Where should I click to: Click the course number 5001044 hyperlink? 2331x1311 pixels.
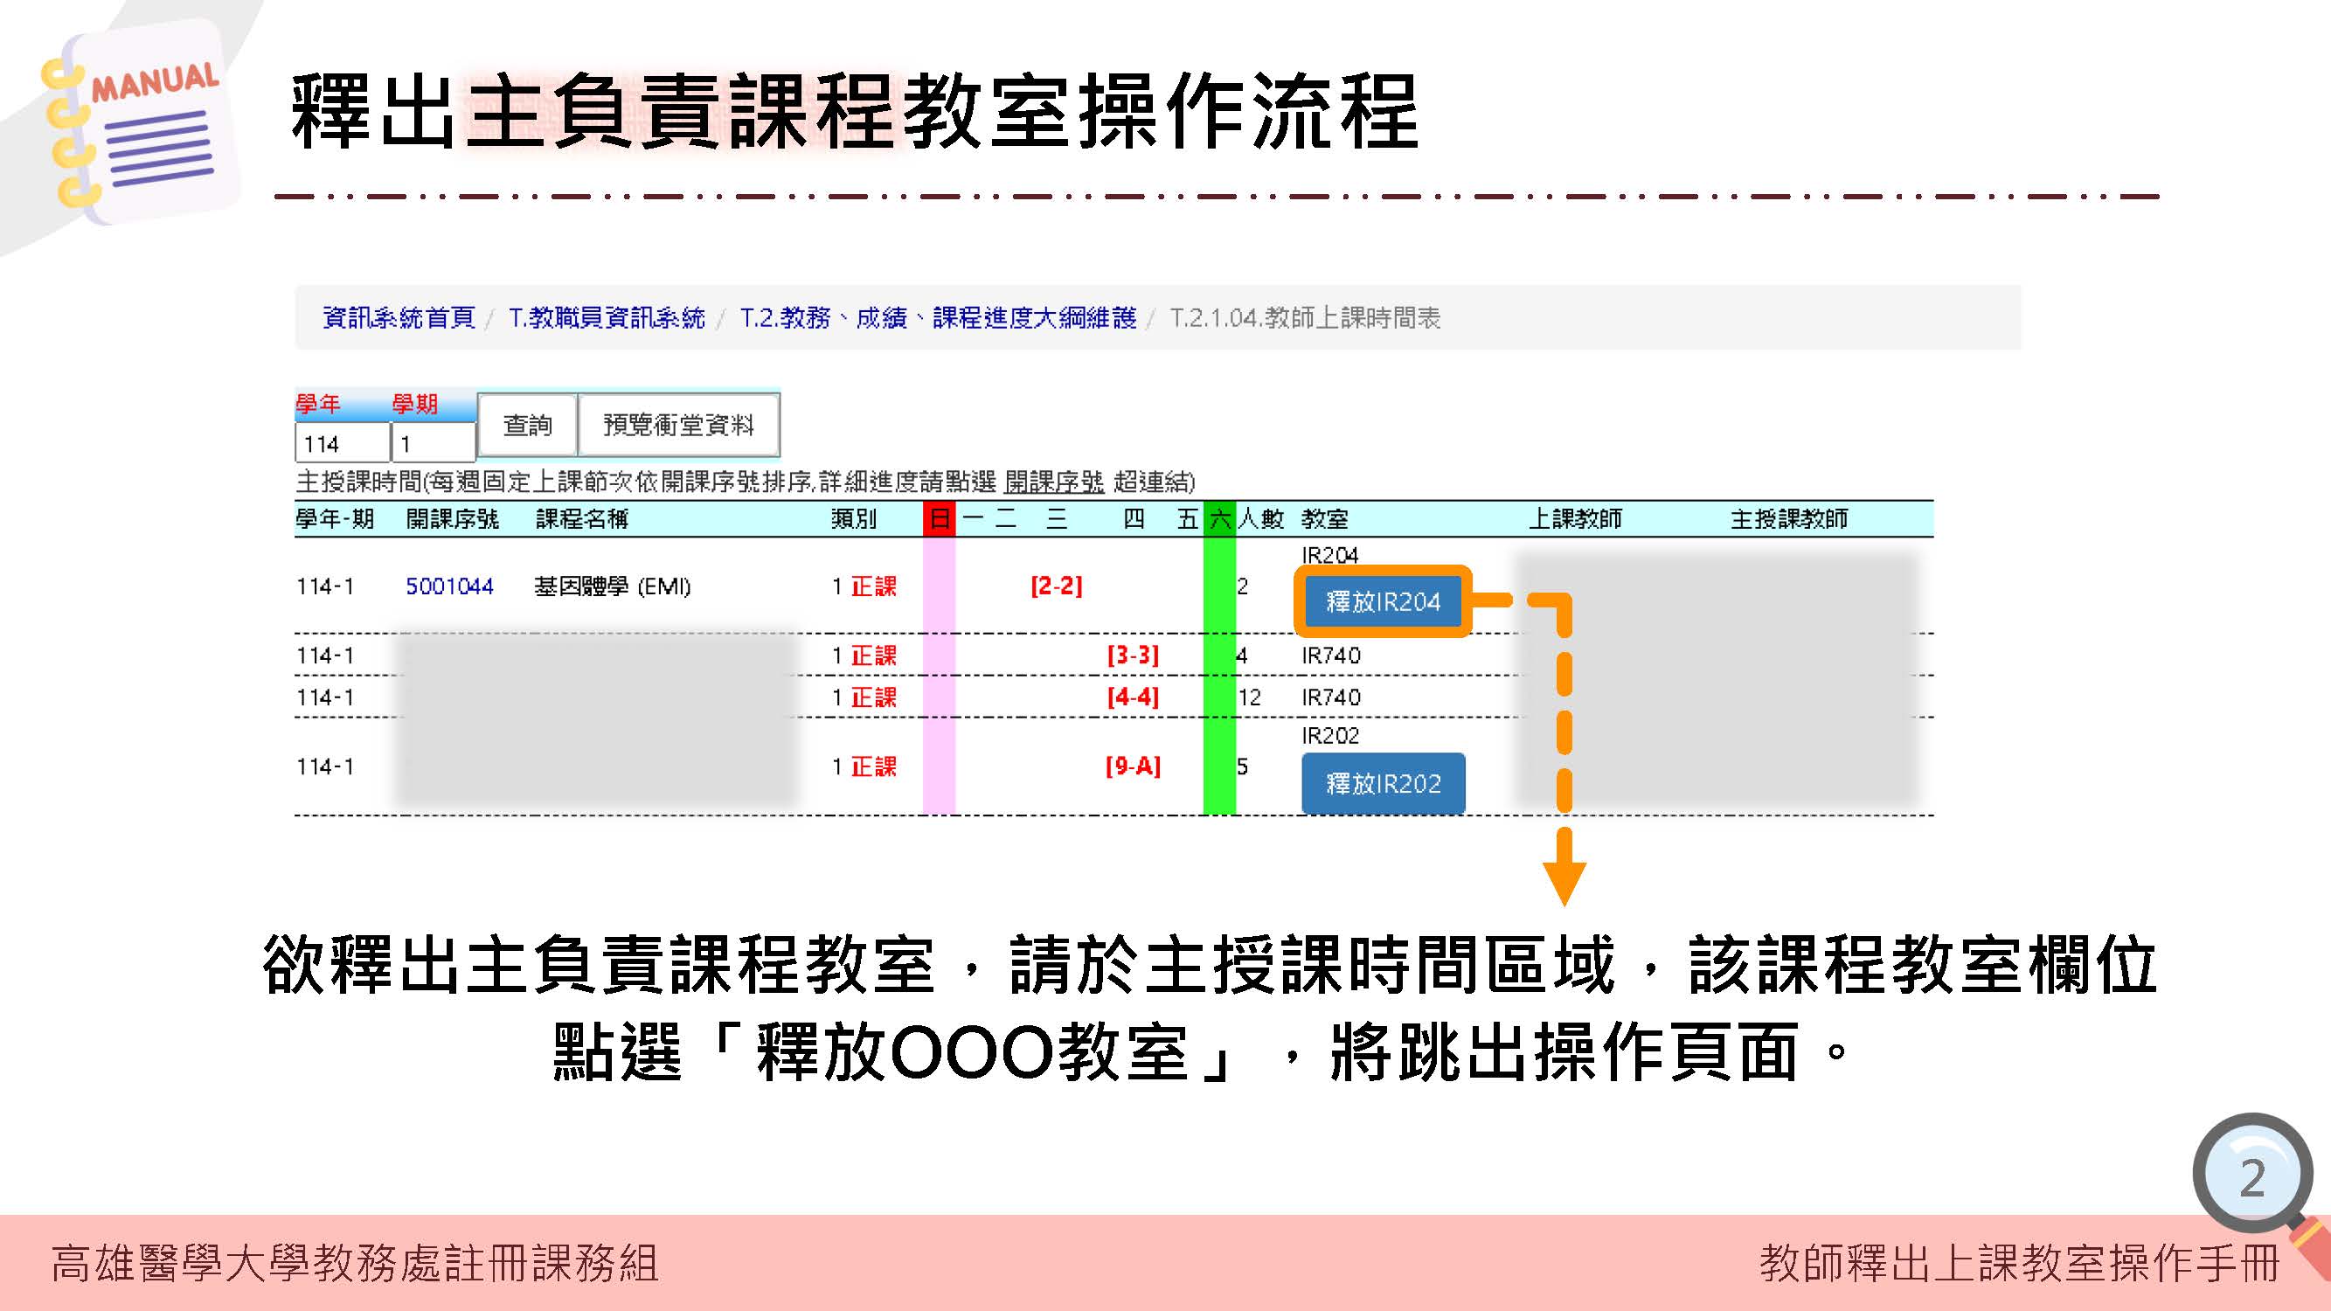coord(451,586)
